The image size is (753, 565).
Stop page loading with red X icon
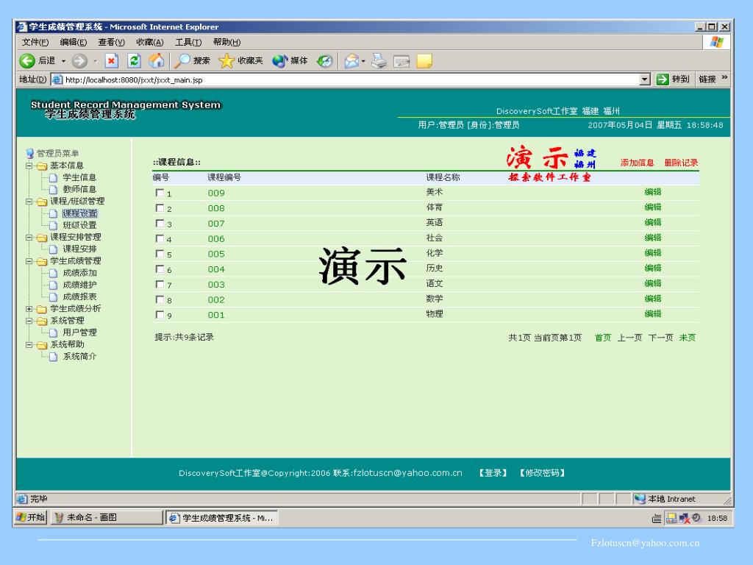pos(112,60)
